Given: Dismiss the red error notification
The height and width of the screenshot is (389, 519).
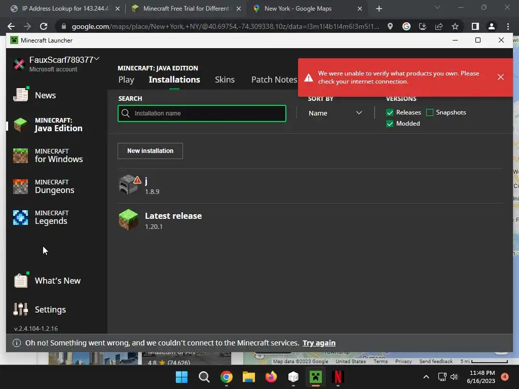Looking at the screenshot, I should (500, 77).
